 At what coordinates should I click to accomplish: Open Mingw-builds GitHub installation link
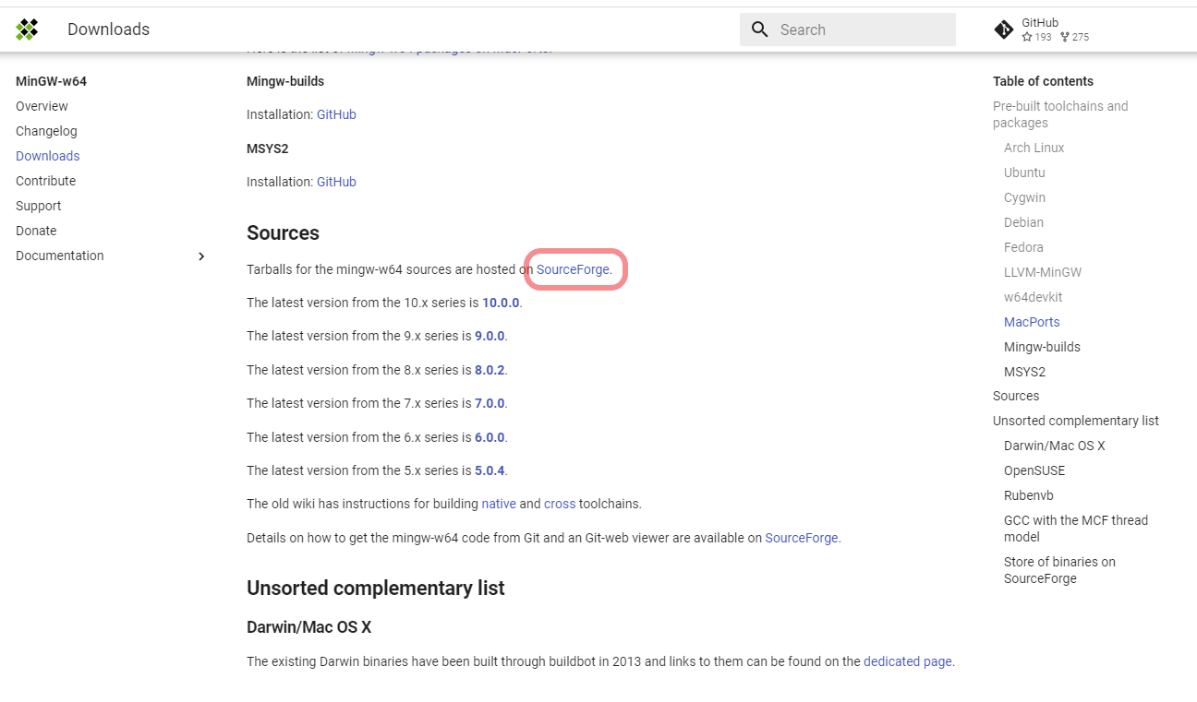click(x=336, y=114)
